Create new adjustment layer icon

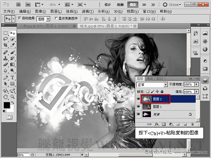pyautogui.click(x=171, y=124)
